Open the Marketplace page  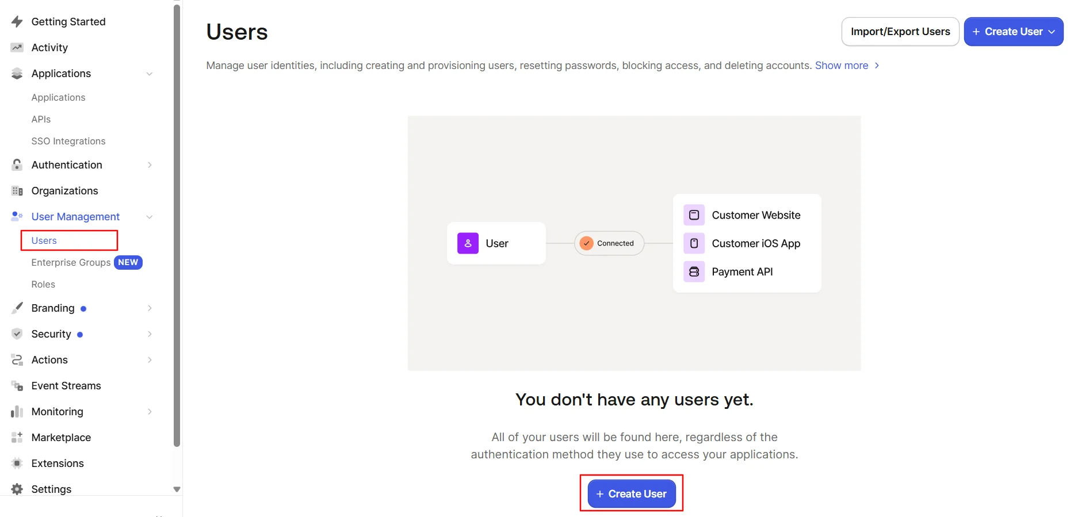[x=61, y=438]
